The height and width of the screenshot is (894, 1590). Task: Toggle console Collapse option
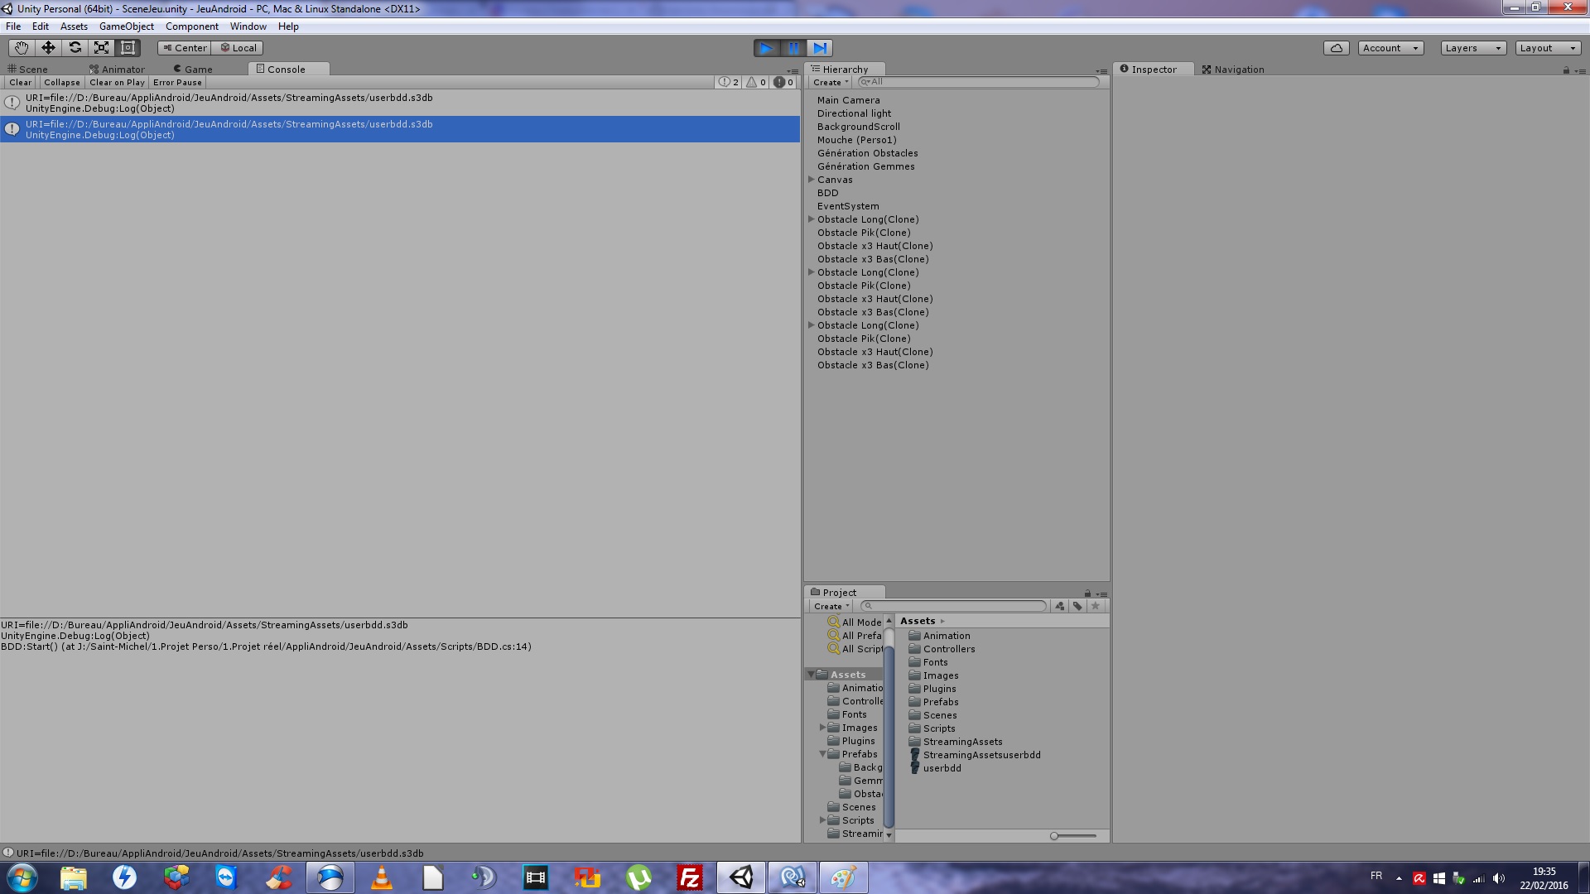[x=62, y=83]
